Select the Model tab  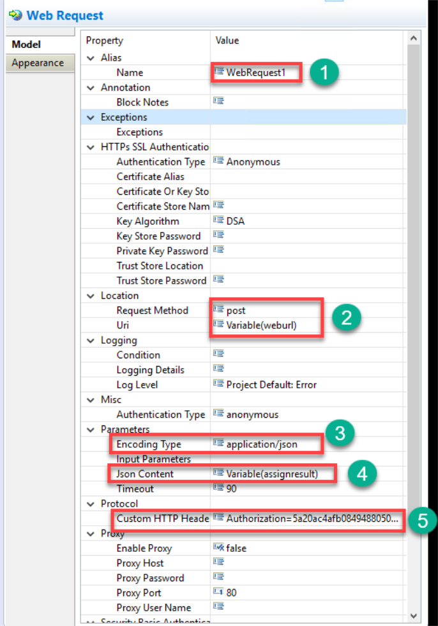coord(26,44)
